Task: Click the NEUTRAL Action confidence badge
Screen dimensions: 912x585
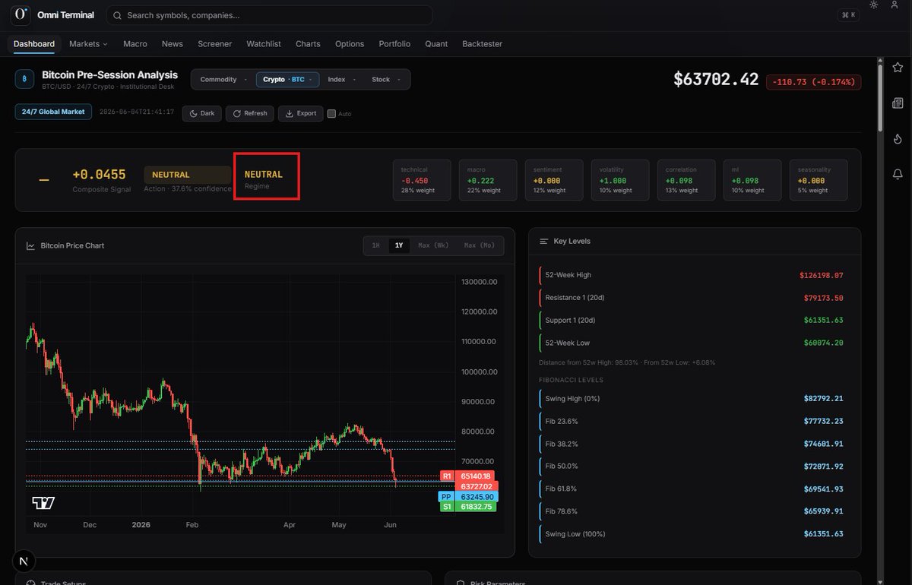Action: click(x=187, y=175)
